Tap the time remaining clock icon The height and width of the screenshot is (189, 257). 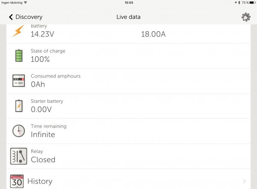[x=18, y=131]
